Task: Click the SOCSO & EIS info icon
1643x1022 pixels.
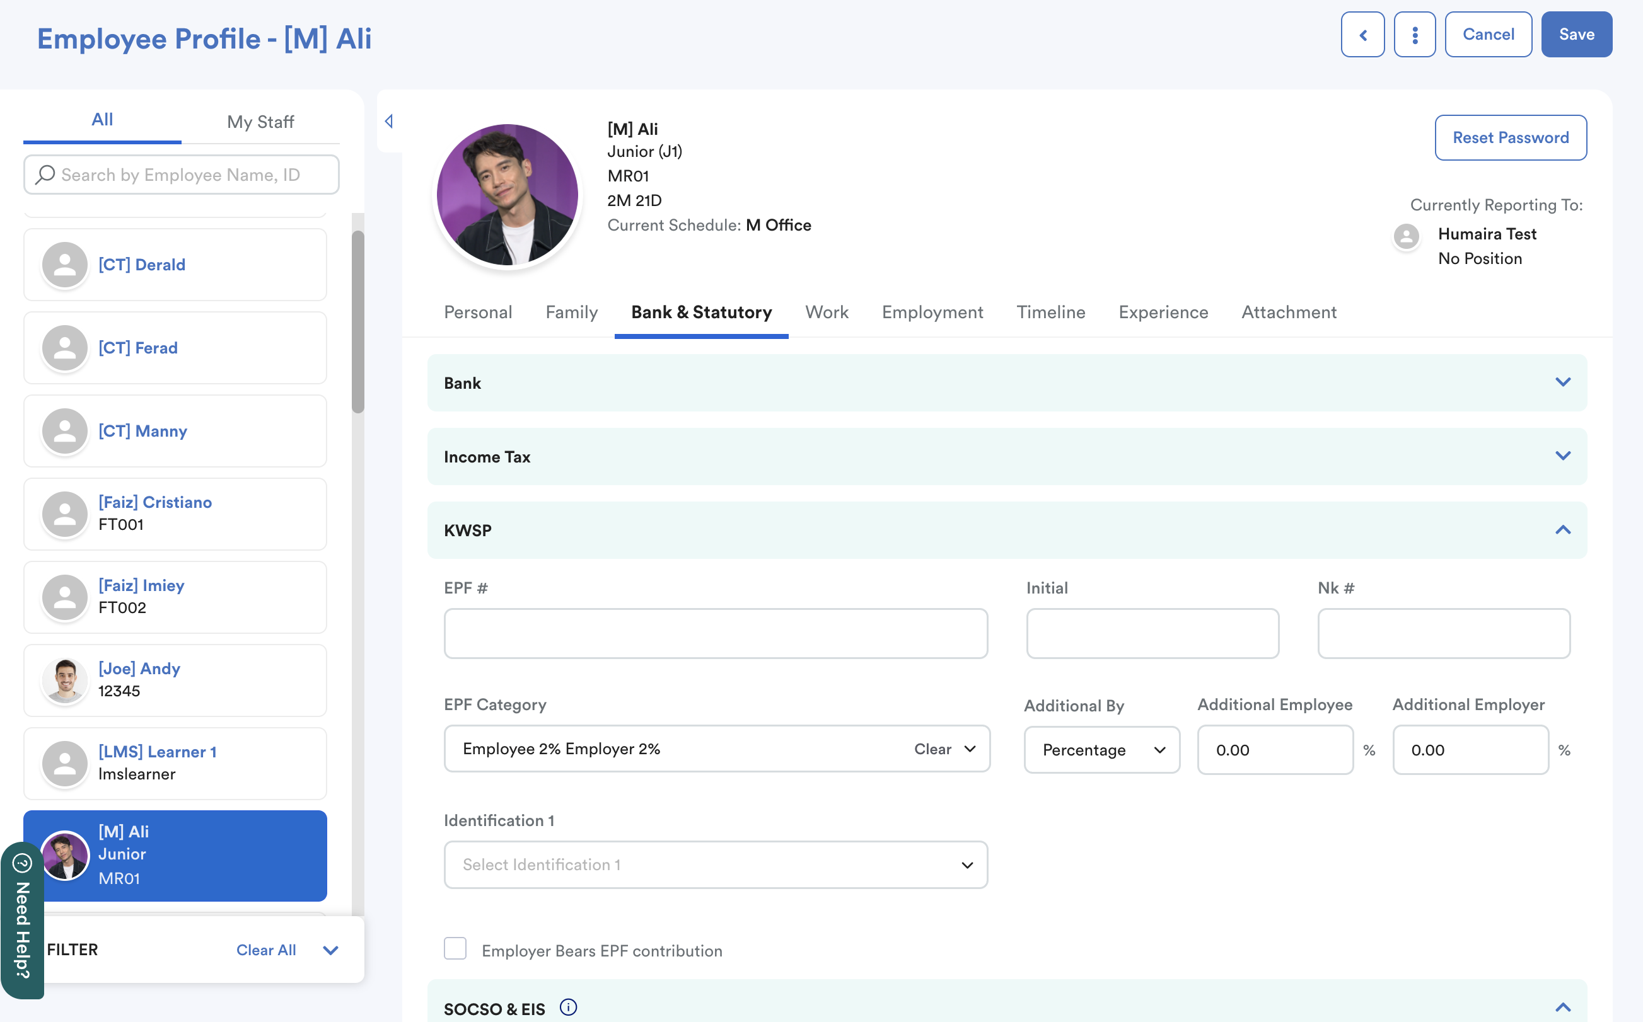Action: tap(568, 1007)
